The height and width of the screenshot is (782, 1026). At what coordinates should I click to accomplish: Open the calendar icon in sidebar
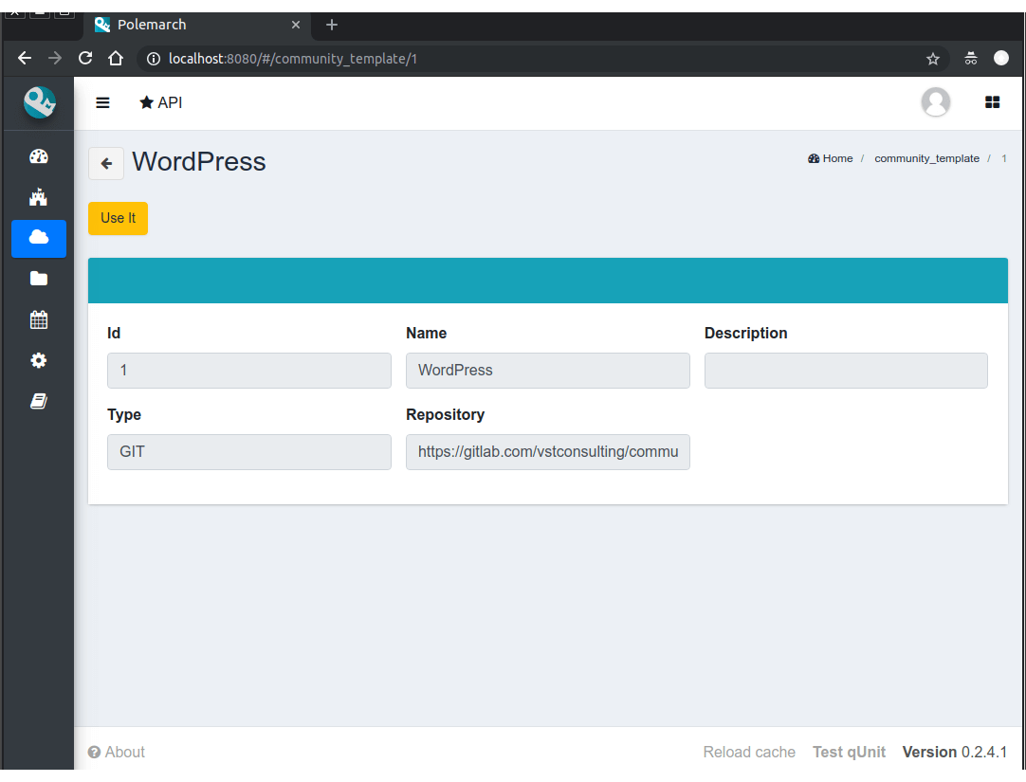tap(39, 319)
